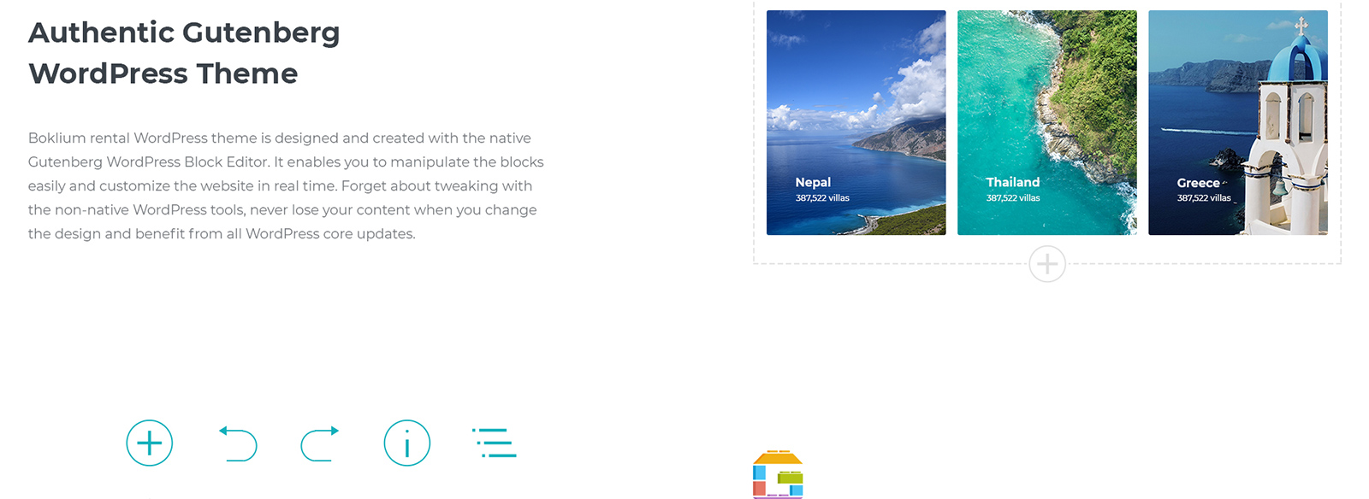Click the colorful Lego block logo
This screenshot has height=499, width=1369.
click(778, 474)
